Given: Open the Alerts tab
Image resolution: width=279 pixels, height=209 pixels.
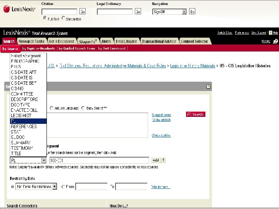Looking at the screenshot, I should click(x=106, y=41).
